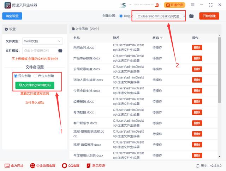Delete the 客户联系表.docx row
The image size is (226, 171).
click(x=197, y=123)
